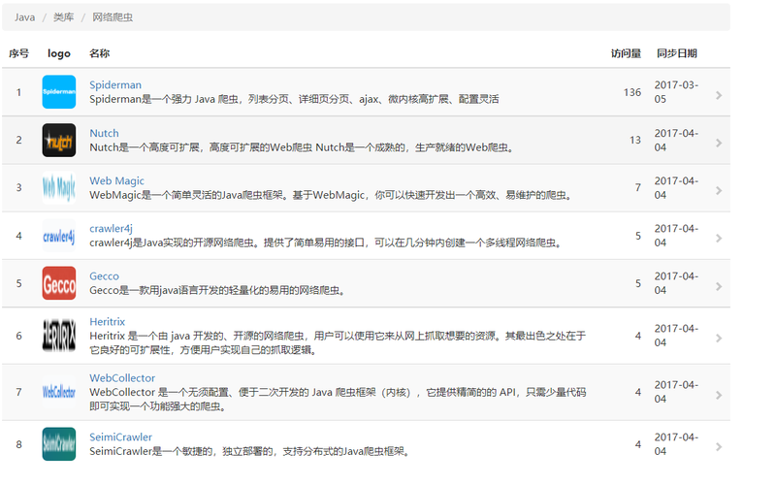Select 网络爬虫 in the breadcrumb

click(x=113, y=17)
